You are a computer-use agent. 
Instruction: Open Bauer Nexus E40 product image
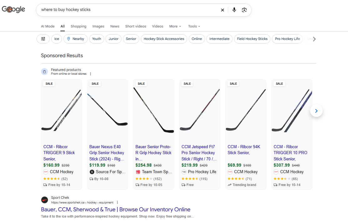click(107, 110)
